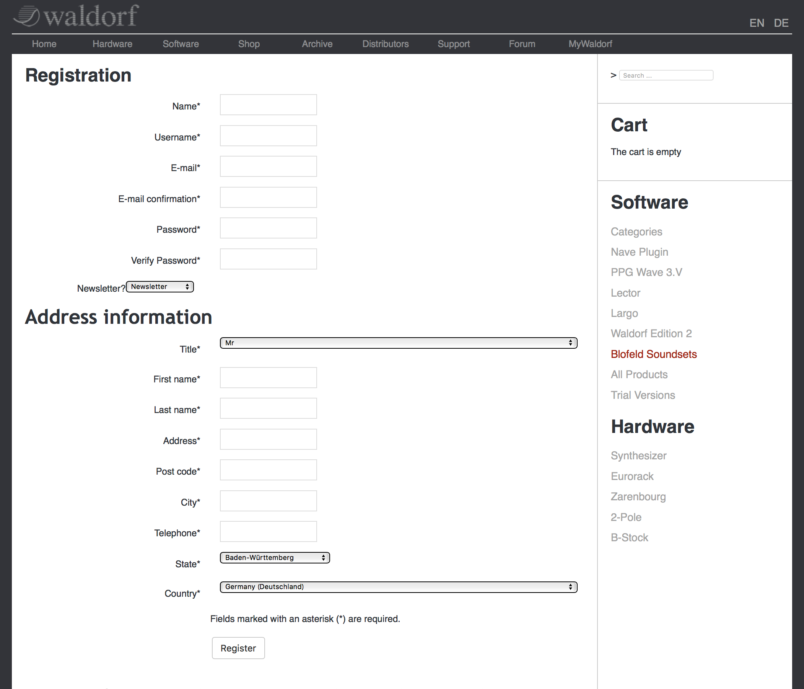Click the Username input field

pyautogui.click(x=268, y=136)
